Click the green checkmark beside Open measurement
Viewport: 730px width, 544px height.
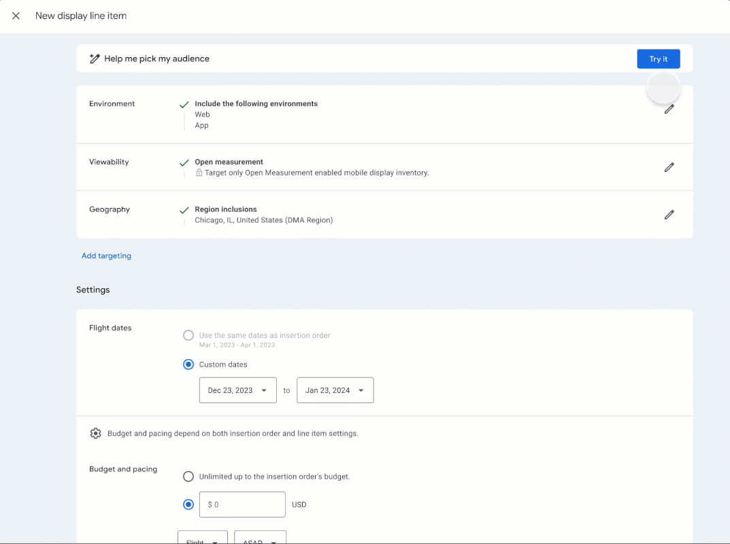(184, 163)
